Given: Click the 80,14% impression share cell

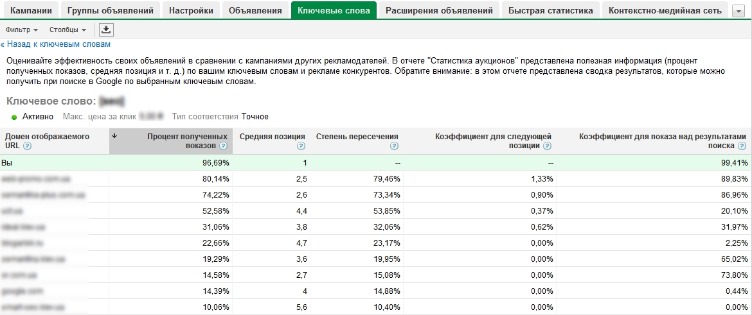Looking at the screenshot, I should point(216,179).
